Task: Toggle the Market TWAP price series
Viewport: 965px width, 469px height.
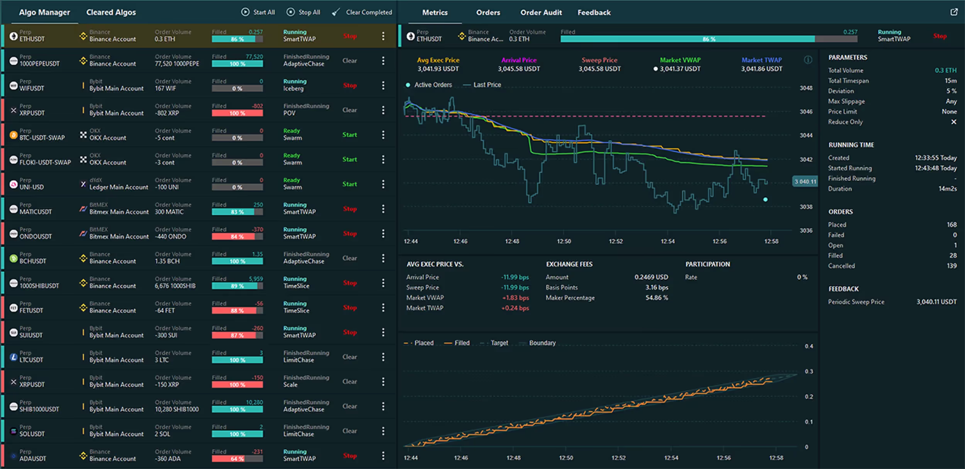Action: (x=762, y=60)
